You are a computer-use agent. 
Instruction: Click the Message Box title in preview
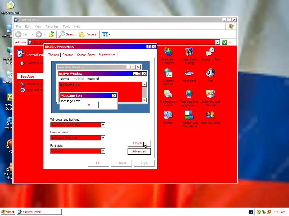71,96
